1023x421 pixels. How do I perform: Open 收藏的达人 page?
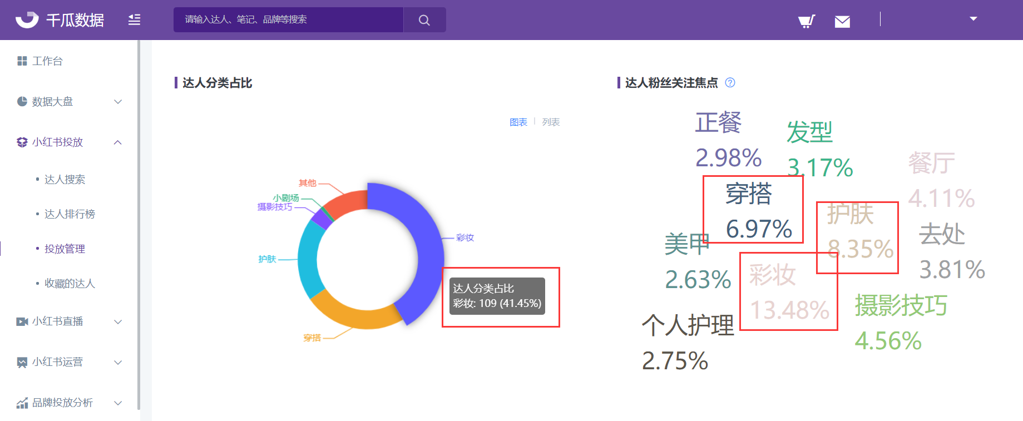(x=70, y=284)
